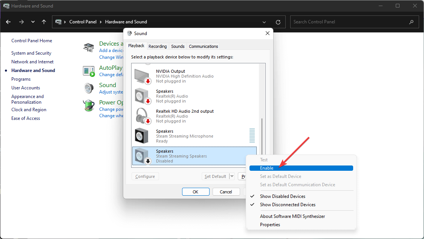The height and width of the screenshot is (239, 424).
Task: Open Appearance and Personalization link
Action: click(27, 99)
